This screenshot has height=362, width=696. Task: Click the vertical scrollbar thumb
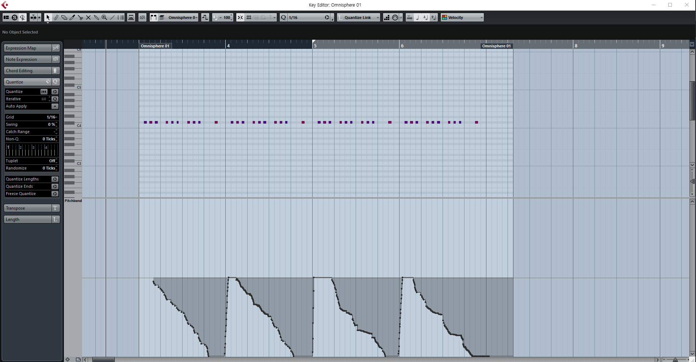692,101
